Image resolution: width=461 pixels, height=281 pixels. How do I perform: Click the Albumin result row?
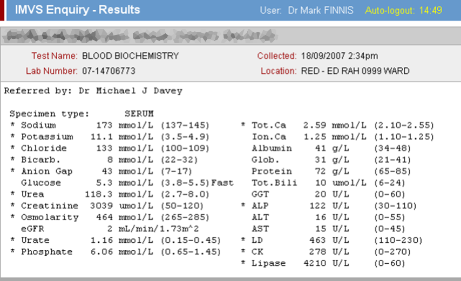[335, 148]
